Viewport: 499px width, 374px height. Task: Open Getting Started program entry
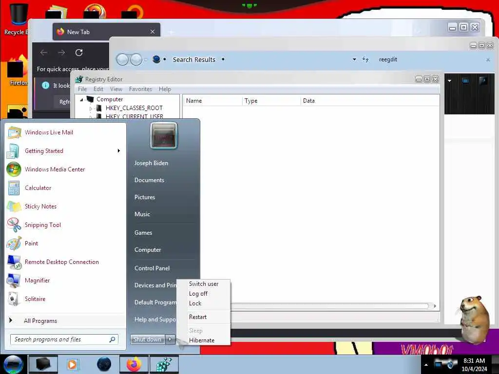pos(65,151)
